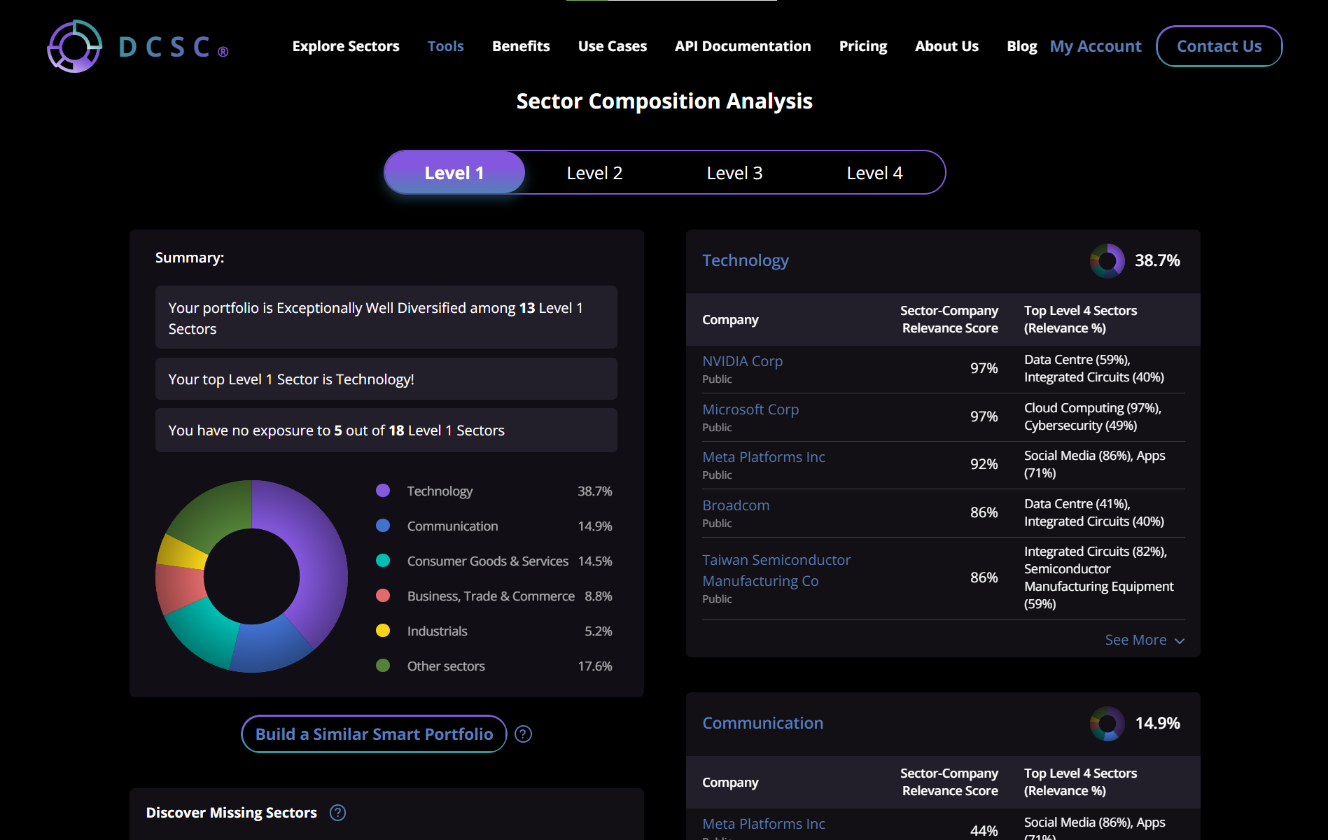Screen dimensions: 1328x840
Task: Click Sector-Company Relevance Score header in Technology table
Action: click(949, 319)
